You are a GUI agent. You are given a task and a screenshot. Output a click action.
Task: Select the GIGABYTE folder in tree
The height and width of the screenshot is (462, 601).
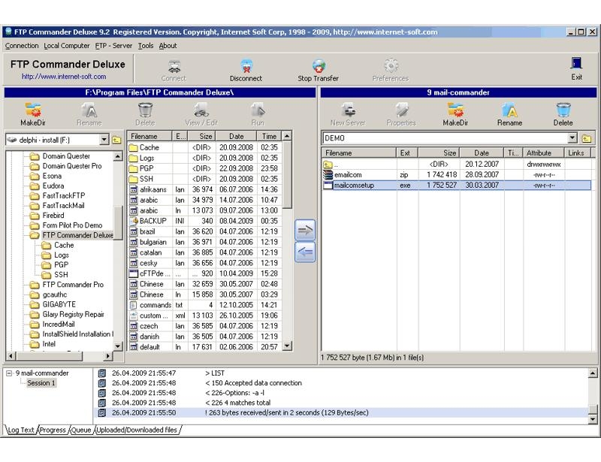pyautogui.click(x=59, y=304)
